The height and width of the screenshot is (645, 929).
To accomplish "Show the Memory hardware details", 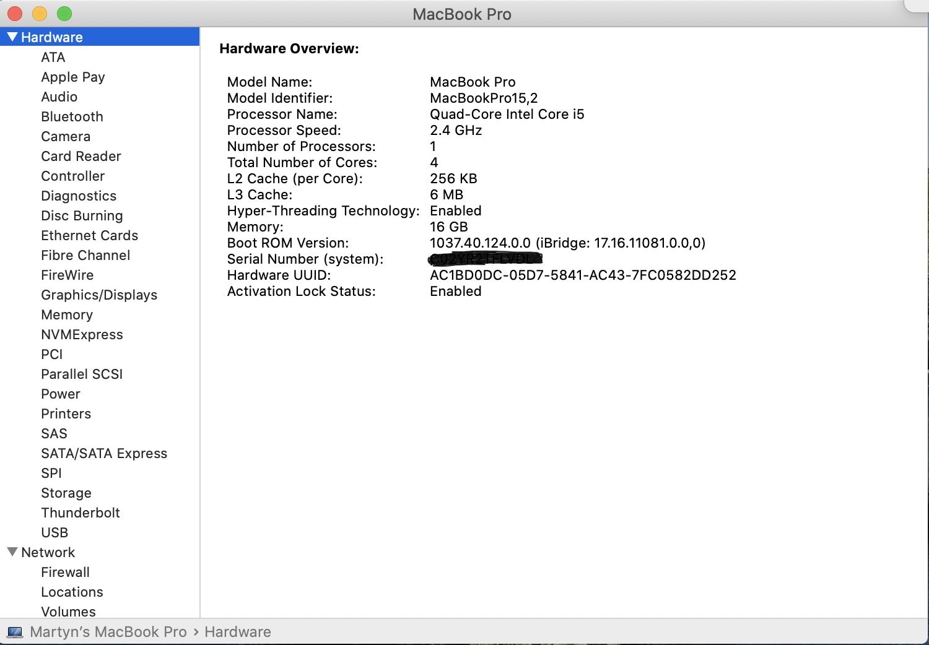I will coord(67,314).
